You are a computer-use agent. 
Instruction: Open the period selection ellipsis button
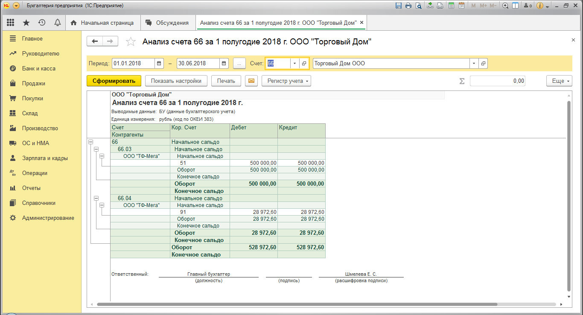[x=239, y=63]
